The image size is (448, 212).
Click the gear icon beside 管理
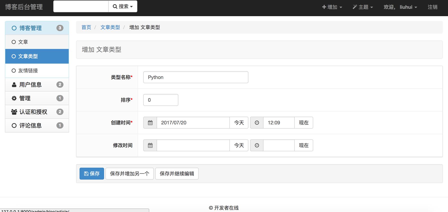[x=14, y=98]
